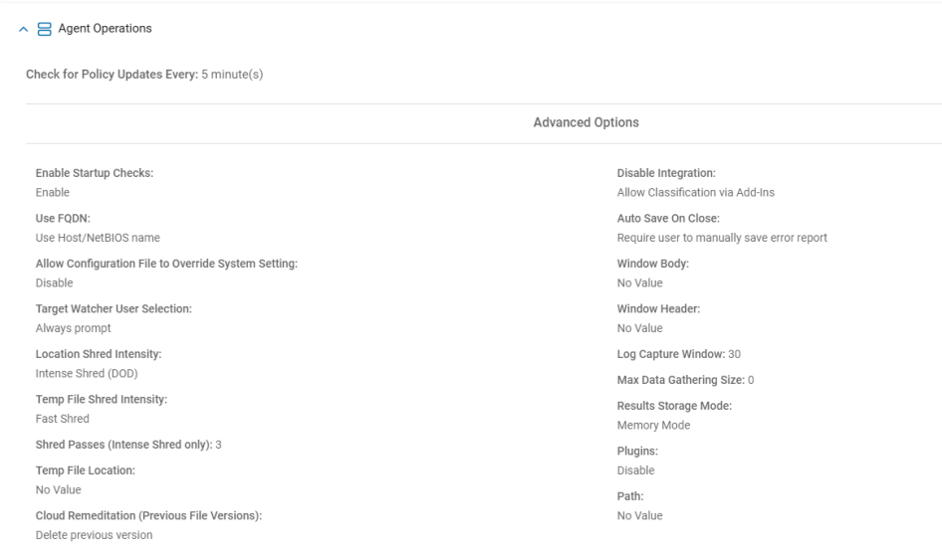This screenshot has height=560, width=942.
Task: Click the Agent Operations server icon
Action: click(x=44, y=29)
